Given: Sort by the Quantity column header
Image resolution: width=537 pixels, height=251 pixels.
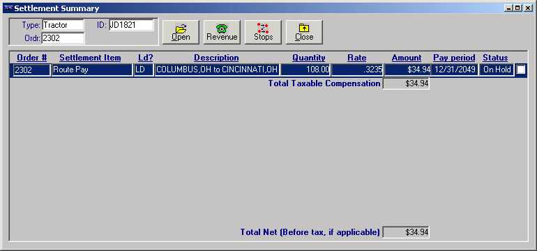Looking at the screenshot, I should tap(308, 58).
